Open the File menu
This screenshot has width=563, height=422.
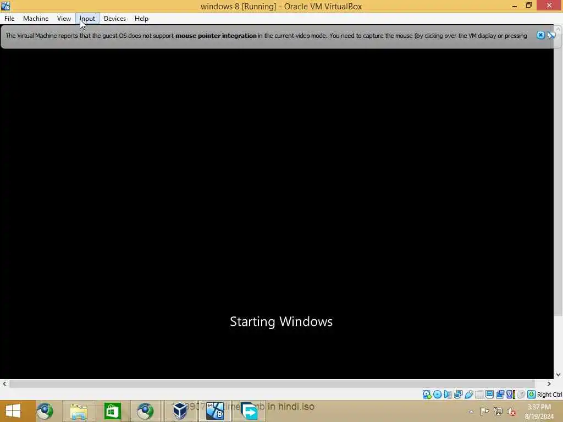tap(9, 19)
